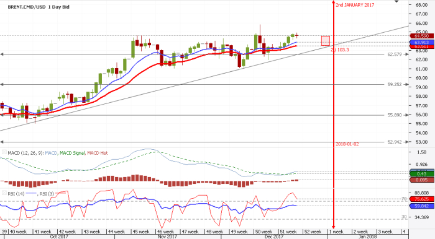Select the top arrowhead of the red vertical line
Viewport: 435px width, 239px height.
point(334,2)
